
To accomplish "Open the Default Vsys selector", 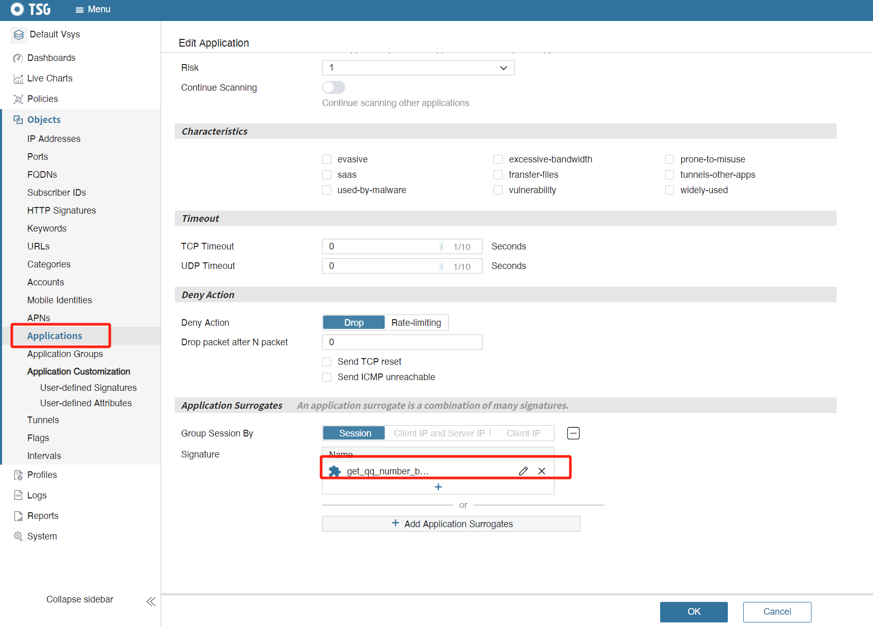I will pyautogui.click(x=46, y=34).
